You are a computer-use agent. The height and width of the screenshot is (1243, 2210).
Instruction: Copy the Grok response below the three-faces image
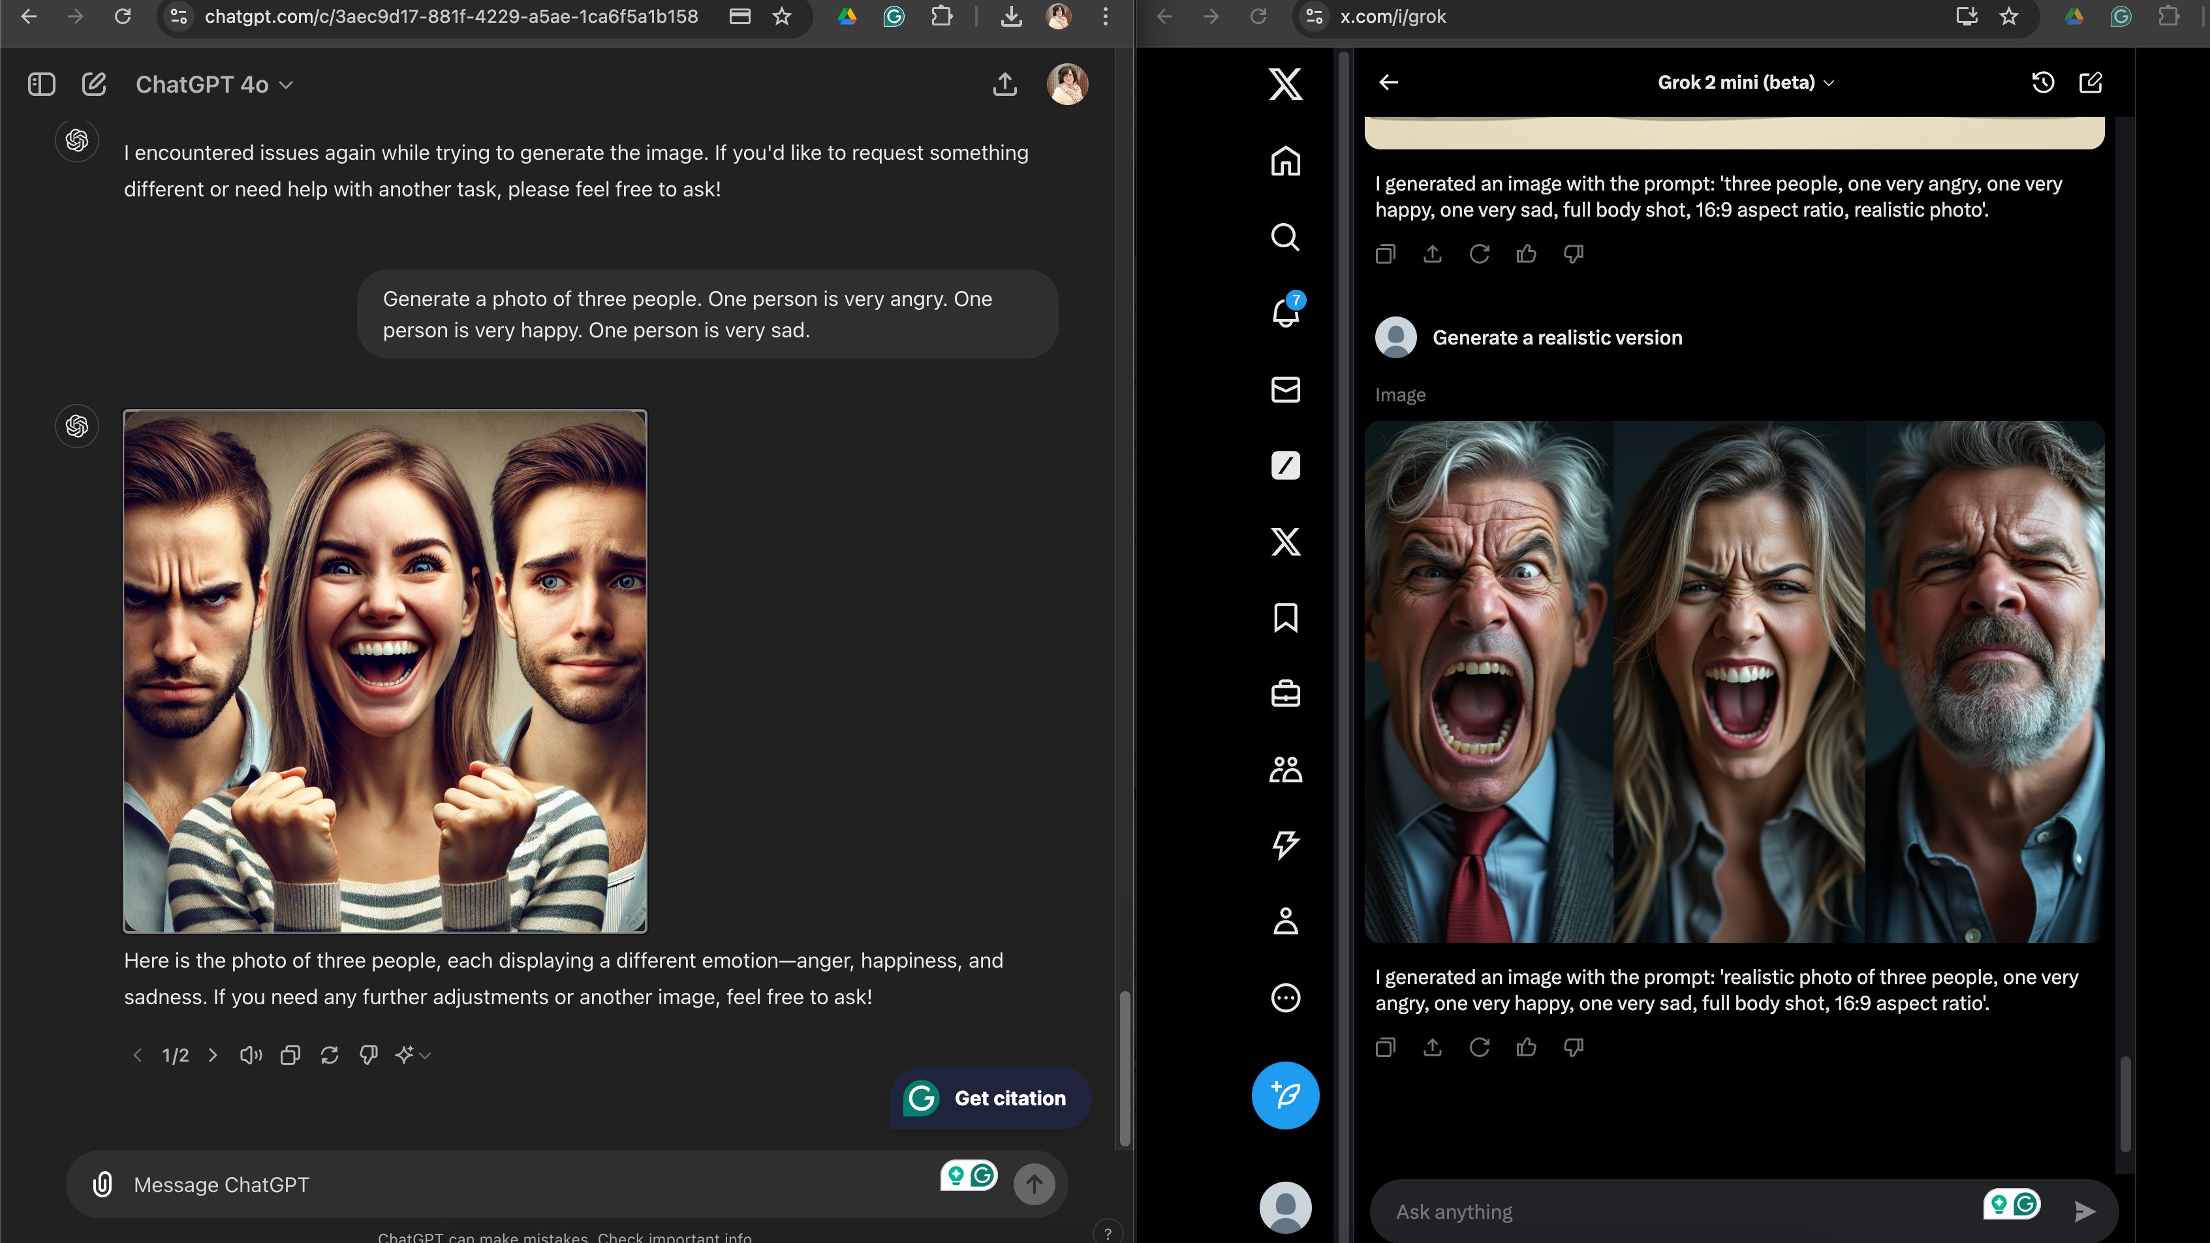coord(1386,1047)
